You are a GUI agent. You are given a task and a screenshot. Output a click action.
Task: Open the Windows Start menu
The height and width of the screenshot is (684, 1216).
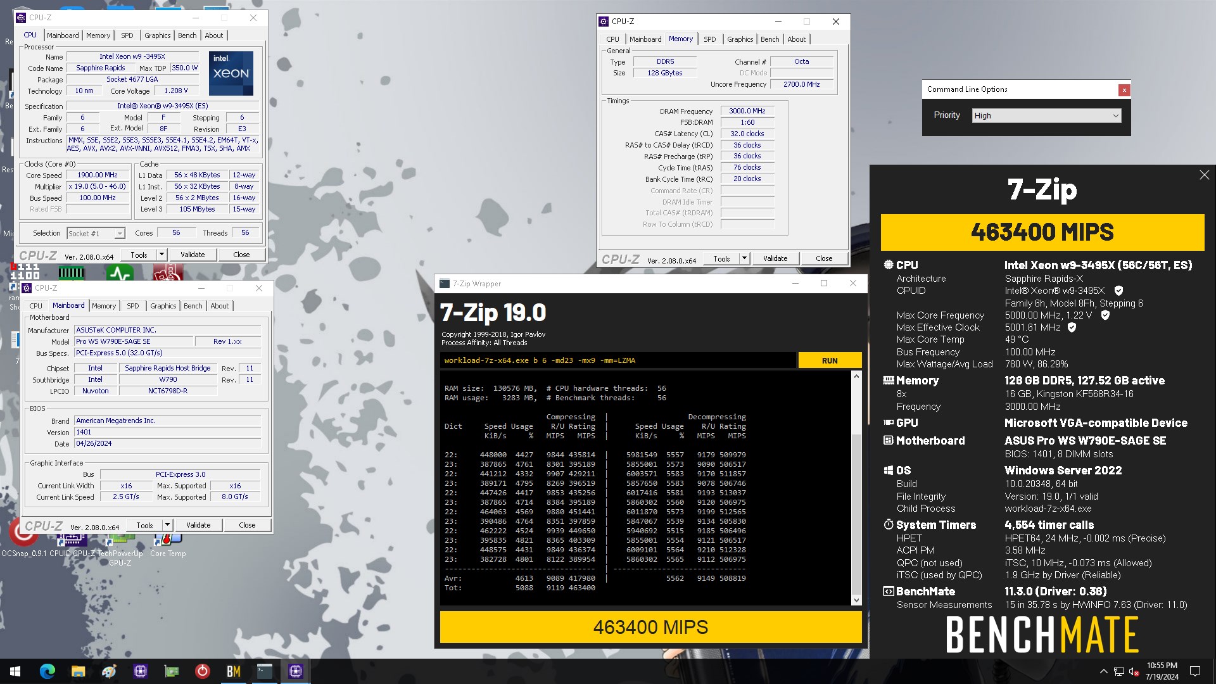pyautogui.click(x=15, y=671)
